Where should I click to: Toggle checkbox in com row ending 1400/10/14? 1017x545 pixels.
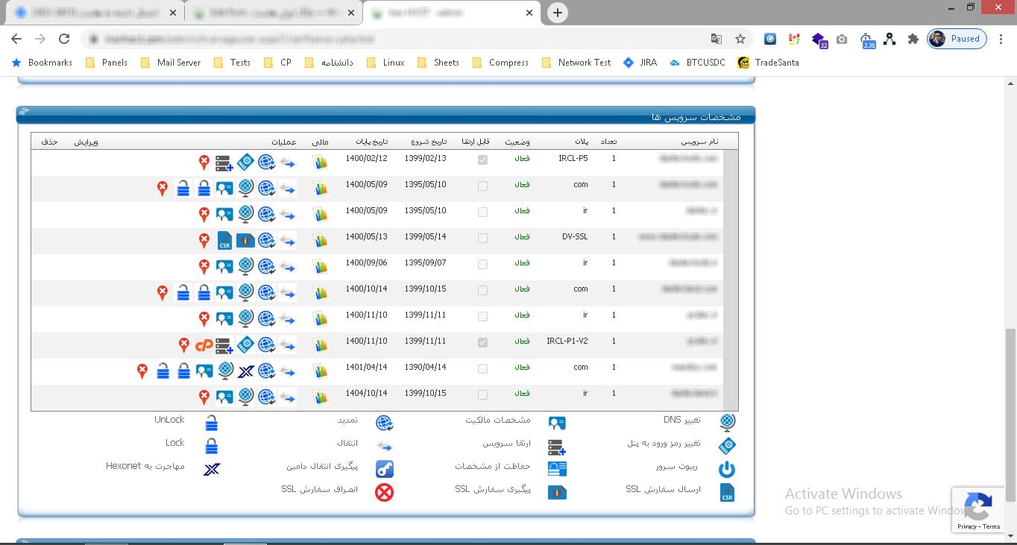click(x=482, y=290)
